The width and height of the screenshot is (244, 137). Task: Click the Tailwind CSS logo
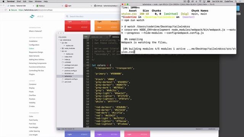(32, 16)
